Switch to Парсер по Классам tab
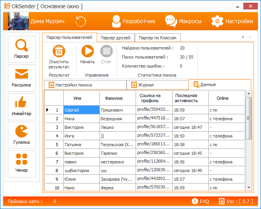Image resolution: width=261 pixels, height=209 pixels. (x=158, y=38)
